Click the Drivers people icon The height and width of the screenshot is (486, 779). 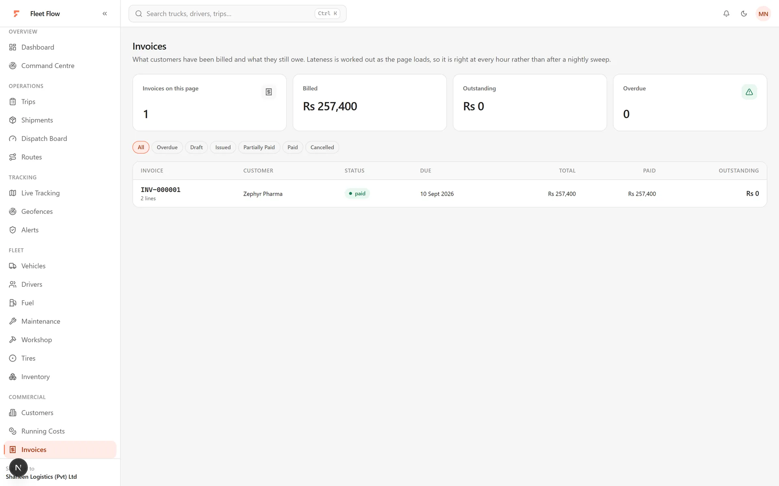pyautogui.click(x=13, y=284)
